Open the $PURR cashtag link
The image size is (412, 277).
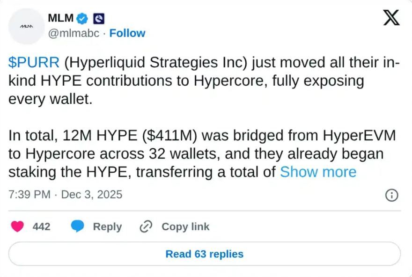tap(34, 62)
